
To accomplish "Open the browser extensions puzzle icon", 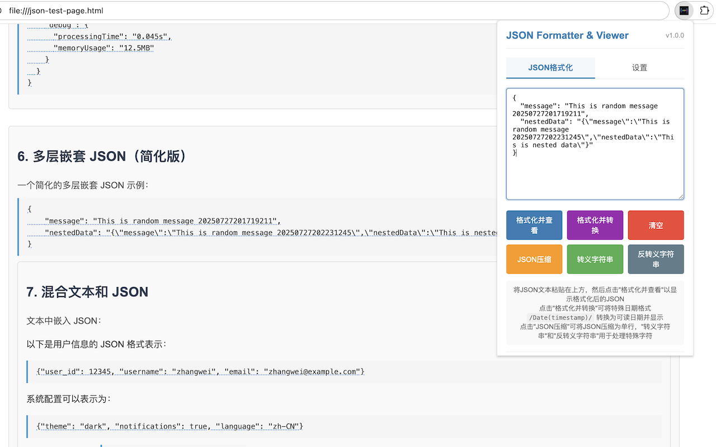I will pos(705,11).
